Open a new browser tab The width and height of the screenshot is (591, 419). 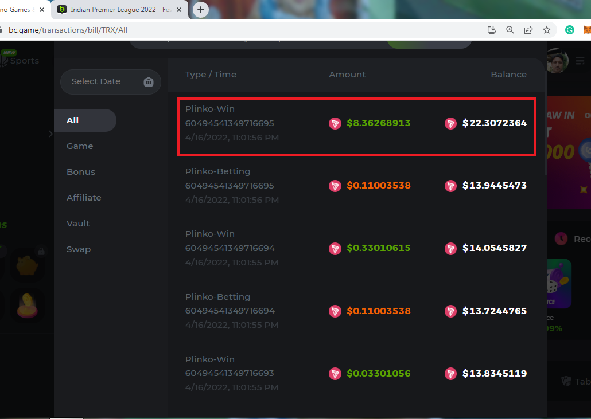tap(200, 10)
